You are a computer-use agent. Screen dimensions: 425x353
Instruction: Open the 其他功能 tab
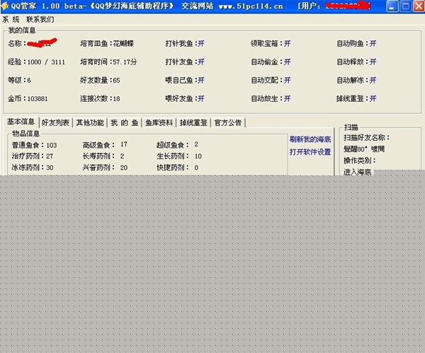coord(90,122)
